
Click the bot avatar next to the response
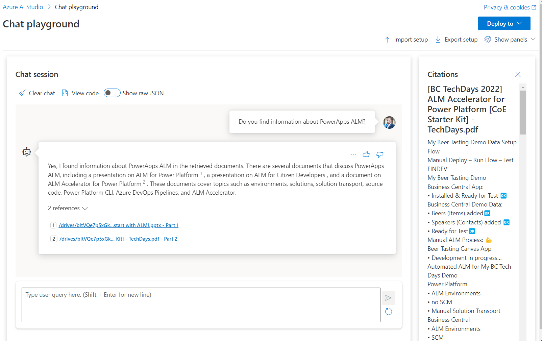coord(26,152)
